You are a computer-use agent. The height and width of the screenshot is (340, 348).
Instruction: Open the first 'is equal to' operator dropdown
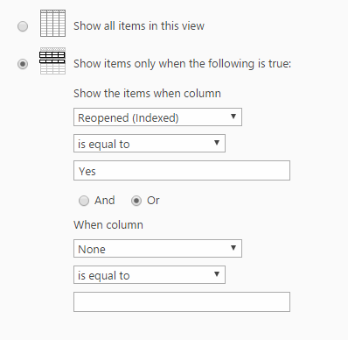(150, 144)
